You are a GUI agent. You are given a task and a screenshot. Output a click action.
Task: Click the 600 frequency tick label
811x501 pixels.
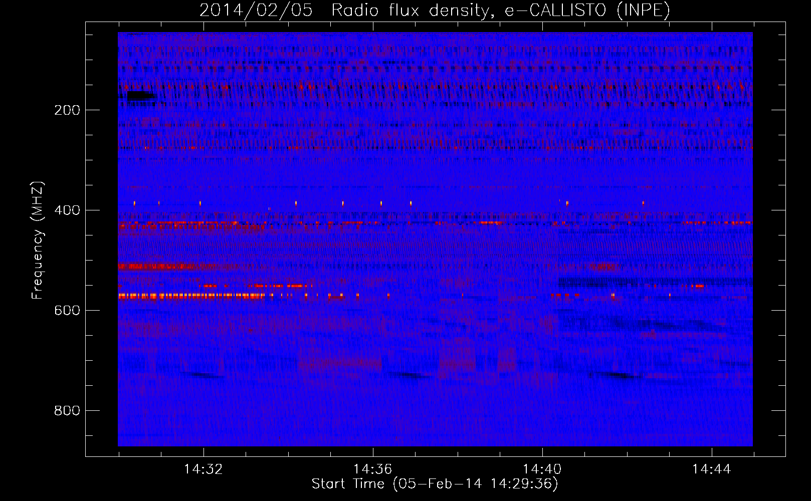point(67,311)
